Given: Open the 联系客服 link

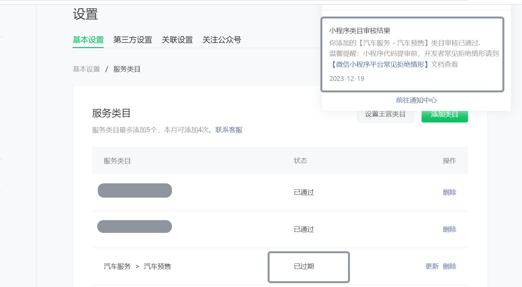Looking at the screenshot, I should (229, 130).
